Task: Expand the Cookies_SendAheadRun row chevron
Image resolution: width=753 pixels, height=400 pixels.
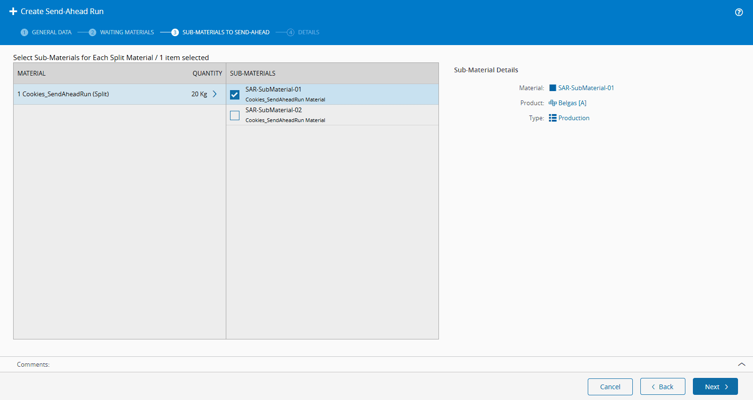Action: click(x=215, y=94)
